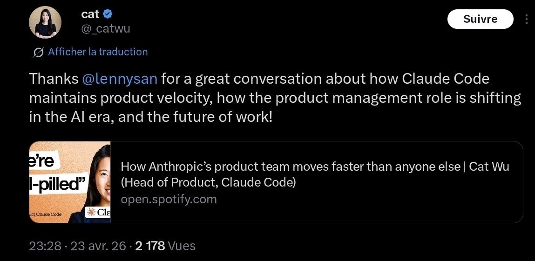The width and height of the screenshot is (535, 261).
Task: Click the tweet text mentioning Claude Code
Action: [275, 97]
